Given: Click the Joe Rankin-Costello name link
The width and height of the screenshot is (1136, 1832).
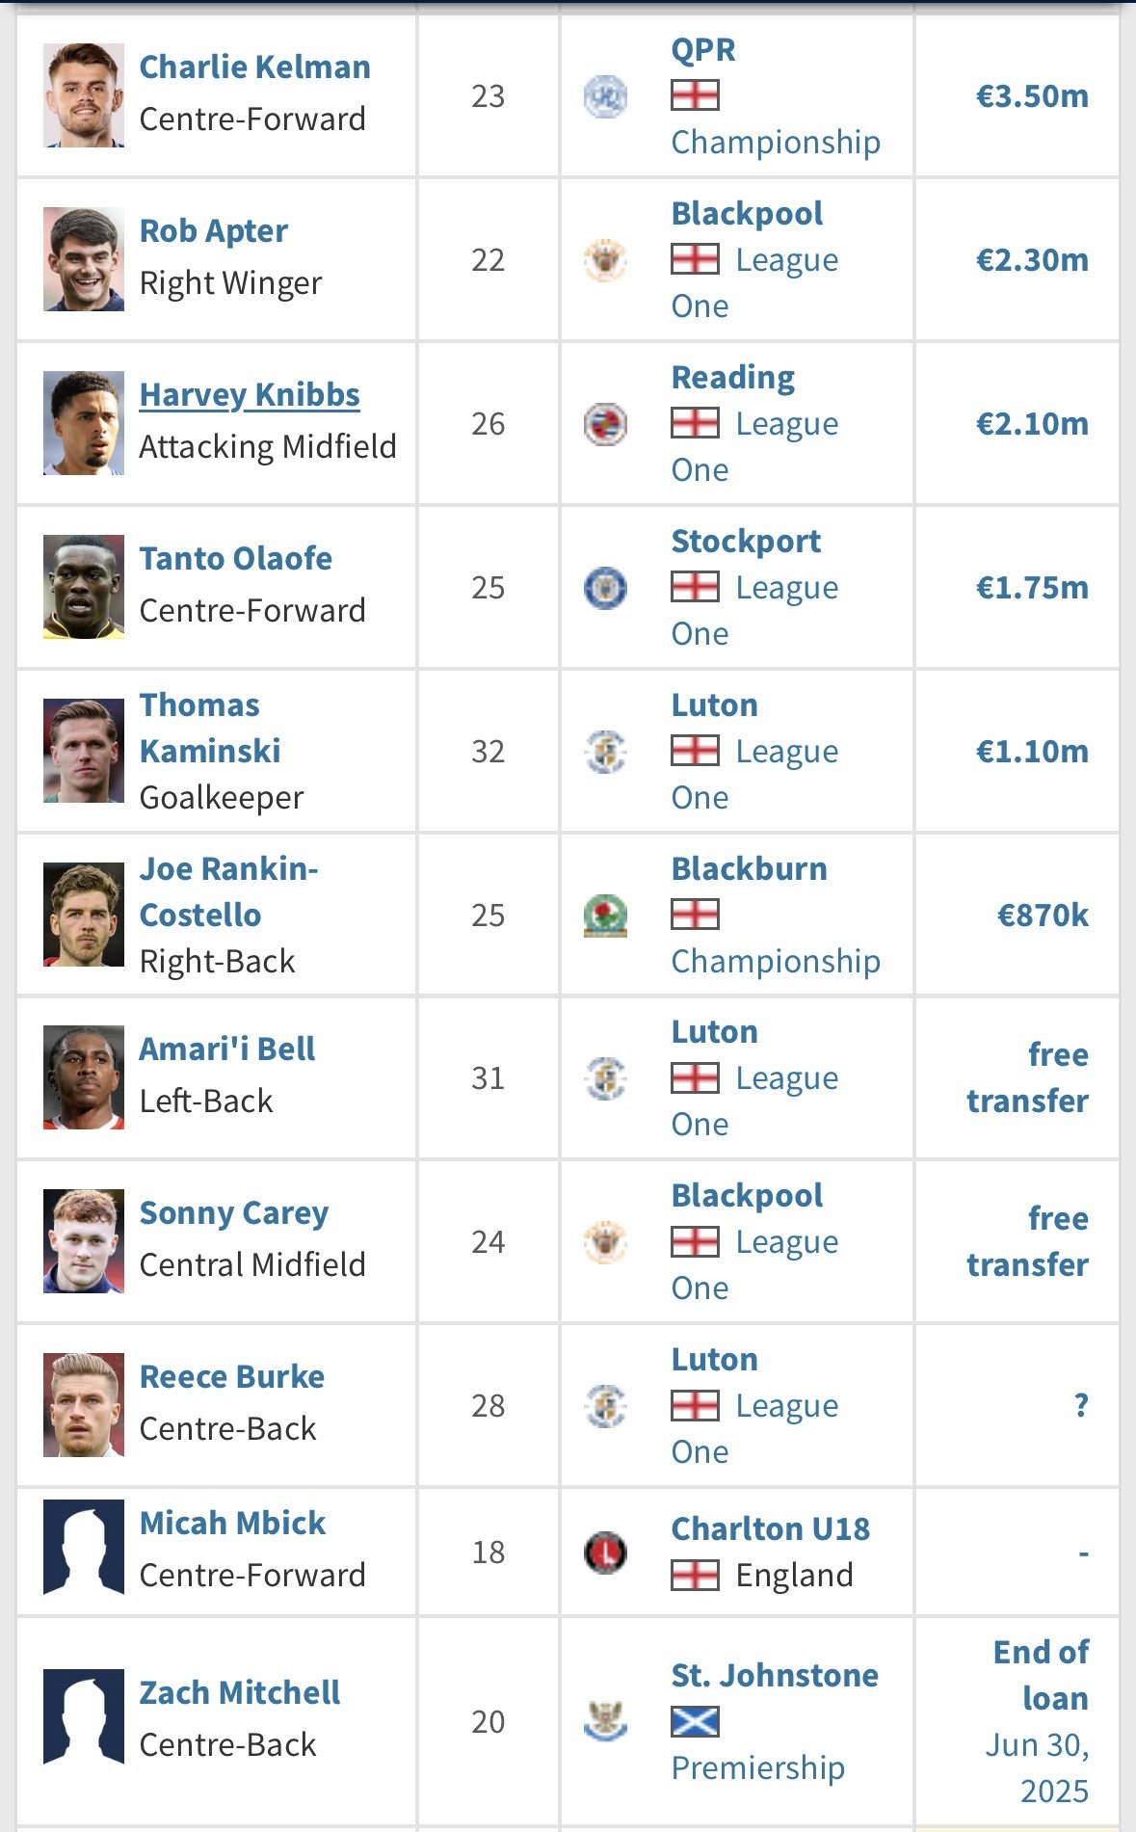Looking at the screenshot, I should [x=229, y=892].
